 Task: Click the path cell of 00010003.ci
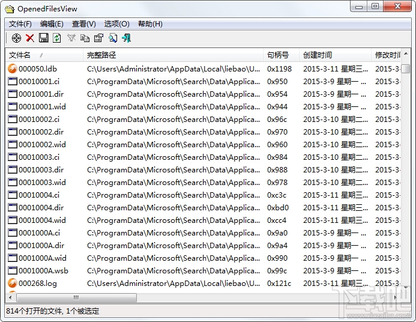[173, 157]
